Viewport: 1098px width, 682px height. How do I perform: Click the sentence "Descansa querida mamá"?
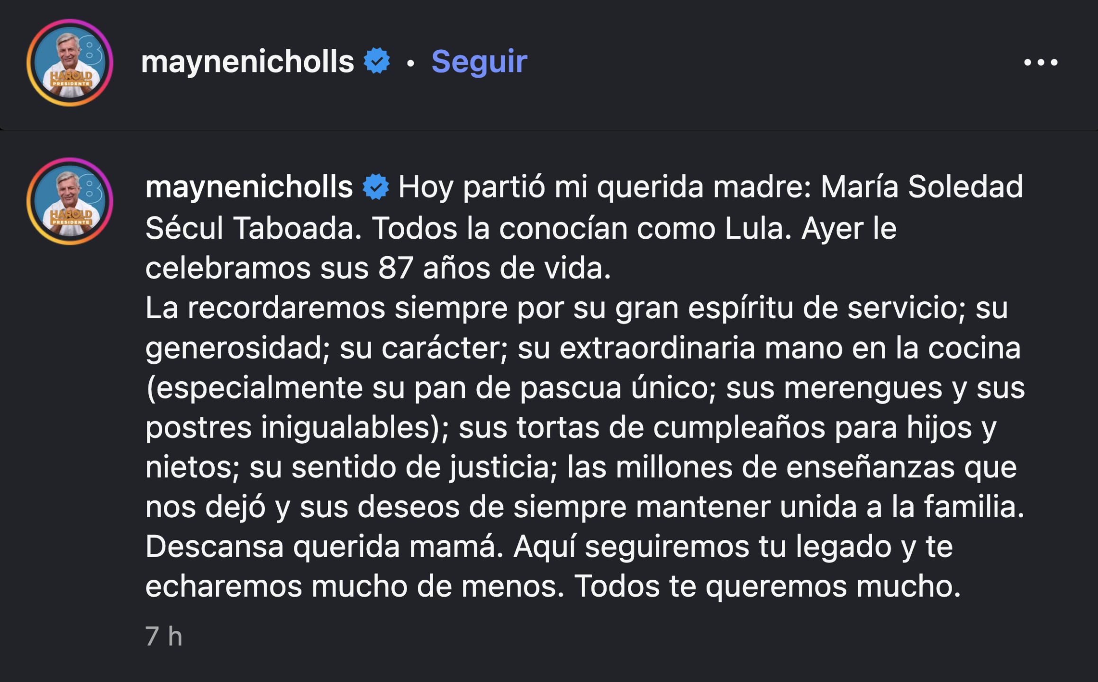[x=323, y=547]
